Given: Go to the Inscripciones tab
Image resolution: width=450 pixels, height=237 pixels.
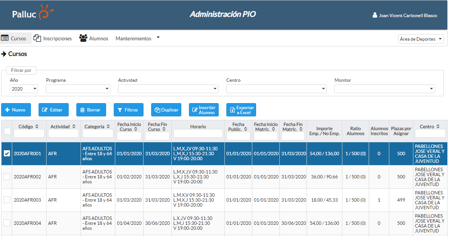Looking at the screenshot, I should click(x=57, y=38).
